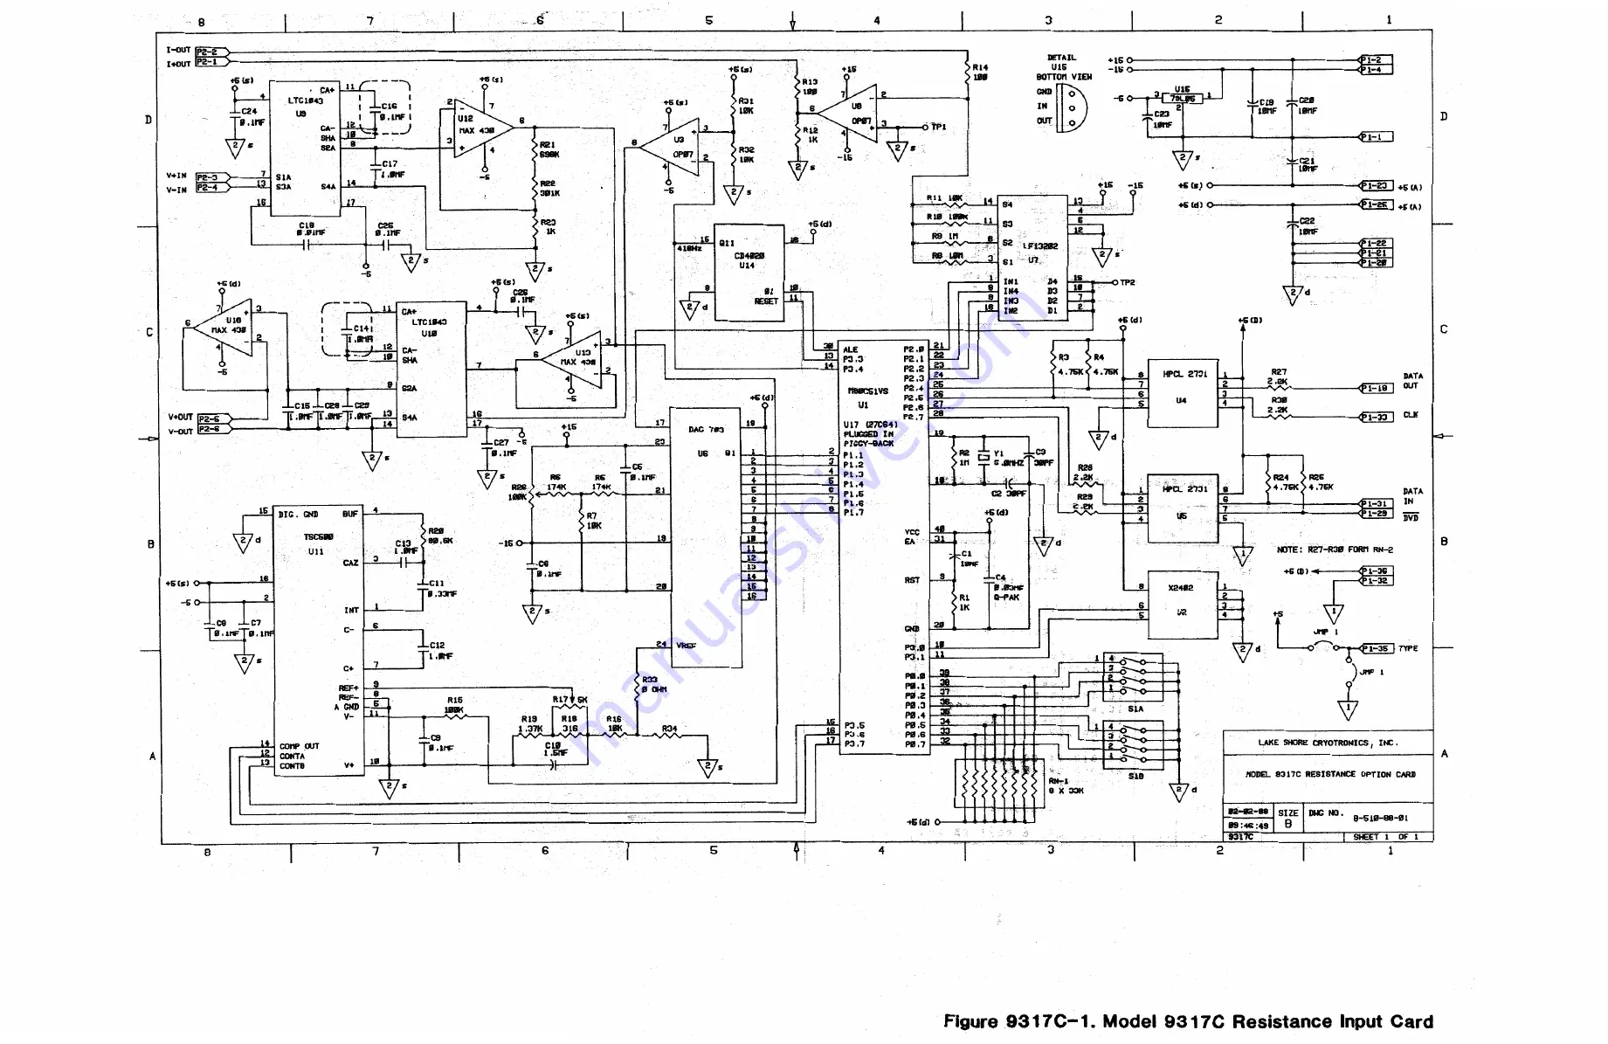Click the P2-6 V-OUT connector tag
1608x1044 pixels.
215,429
